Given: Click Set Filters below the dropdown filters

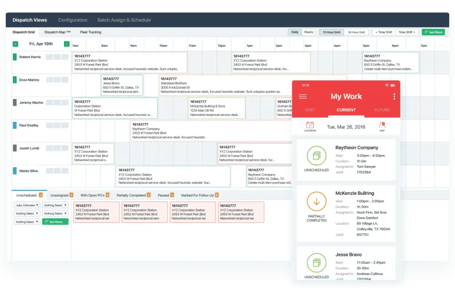Looking at the screenshot, I should (55, 222).
